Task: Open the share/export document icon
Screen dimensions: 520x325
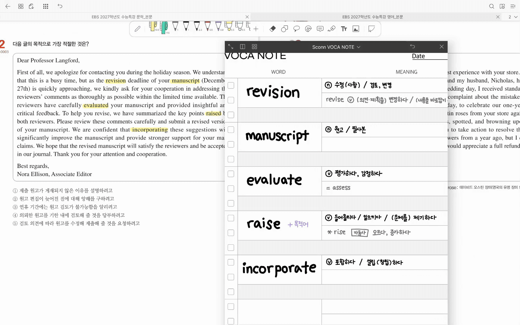Action: click(31, 6)
